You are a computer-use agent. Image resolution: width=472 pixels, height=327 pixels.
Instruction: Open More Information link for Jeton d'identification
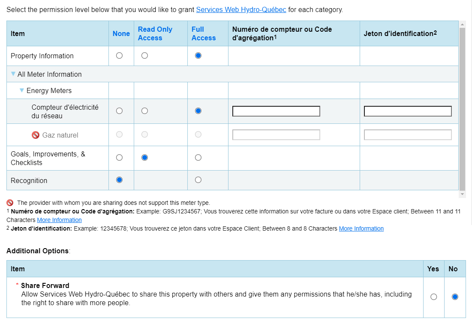(361, 228)
